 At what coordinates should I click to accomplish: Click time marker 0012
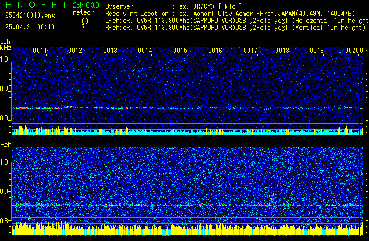75,51
